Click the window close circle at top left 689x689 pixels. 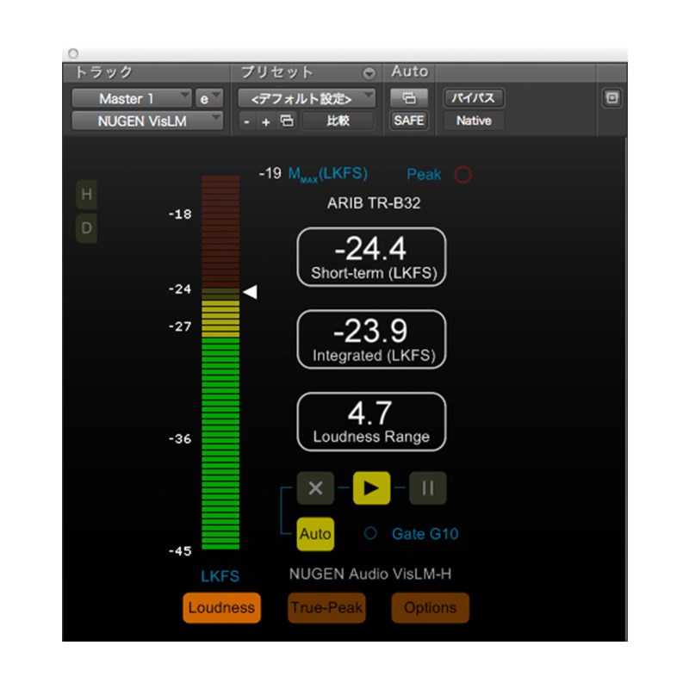coord(73,53)
